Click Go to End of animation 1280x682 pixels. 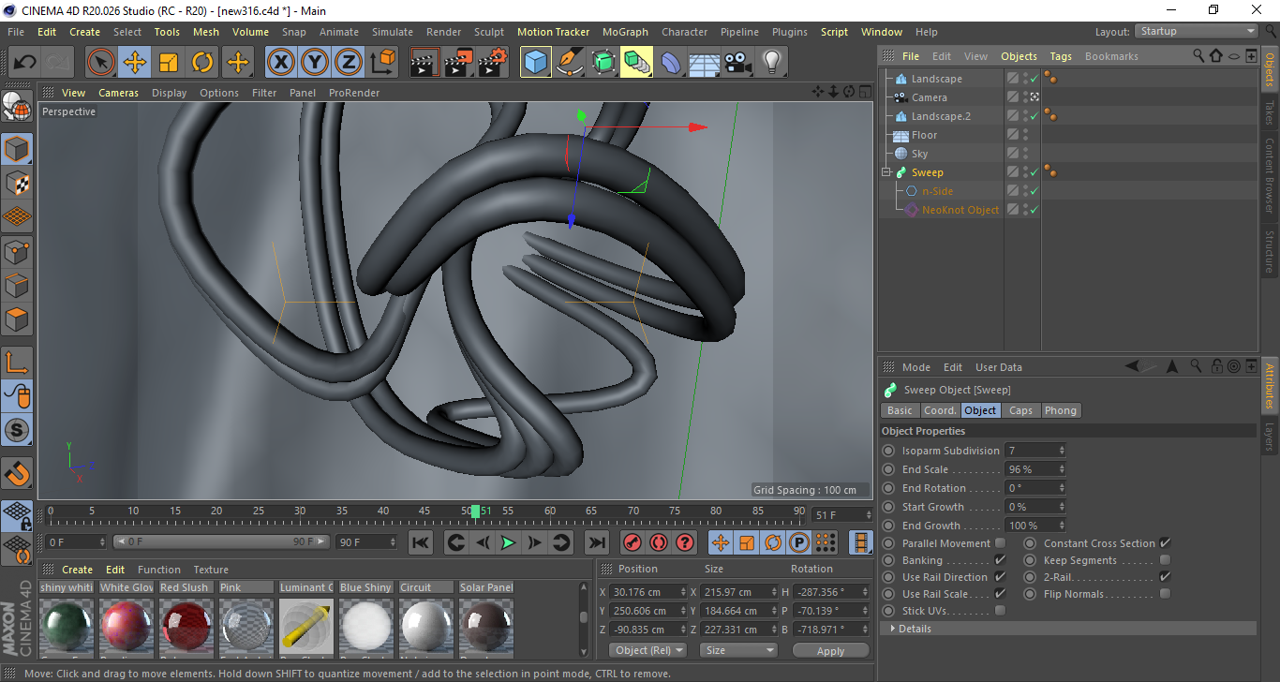click(x=596, y=542)
